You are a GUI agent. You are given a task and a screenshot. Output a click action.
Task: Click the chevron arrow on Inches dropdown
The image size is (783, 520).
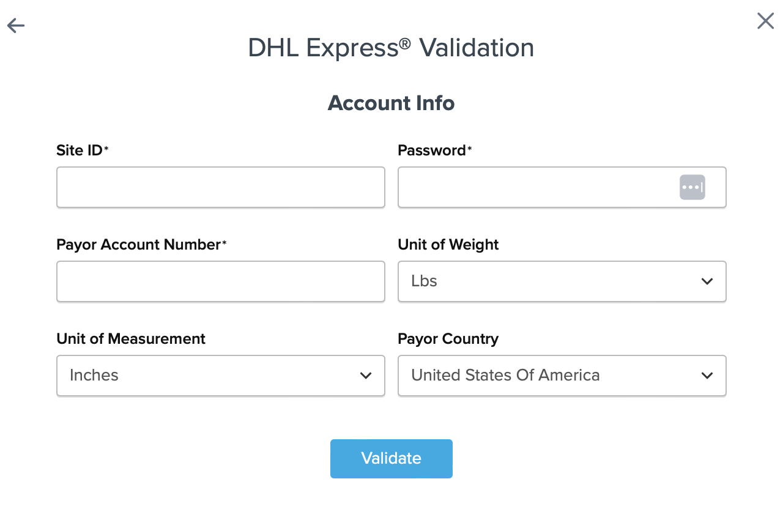[x=366, y=376]
